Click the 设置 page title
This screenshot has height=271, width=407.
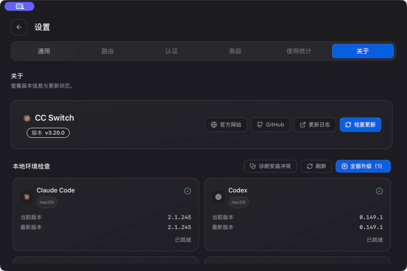42,27
